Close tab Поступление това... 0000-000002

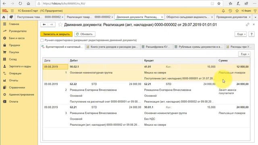point(62,17)
